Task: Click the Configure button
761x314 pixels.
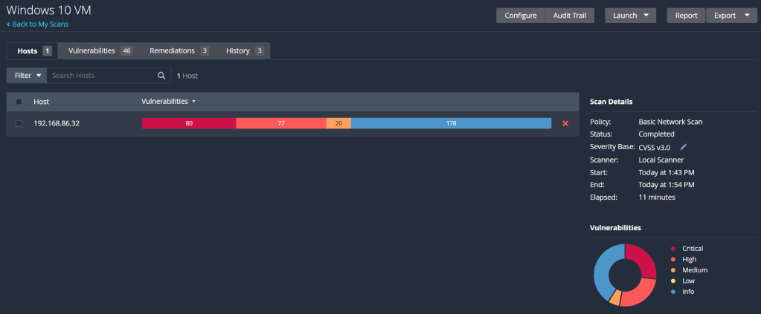Action: pos(520,16)
